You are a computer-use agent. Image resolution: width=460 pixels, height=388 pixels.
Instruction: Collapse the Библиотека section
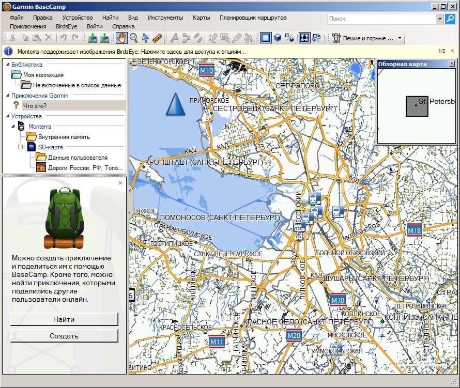[8, 64]
